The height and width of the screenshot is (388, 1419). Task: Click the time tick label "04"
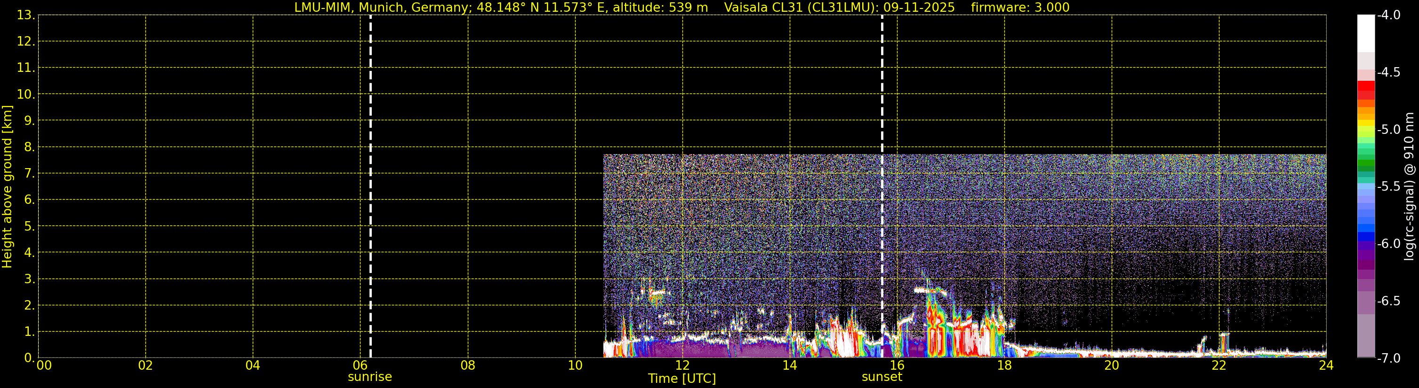click(x=253, y=365)
